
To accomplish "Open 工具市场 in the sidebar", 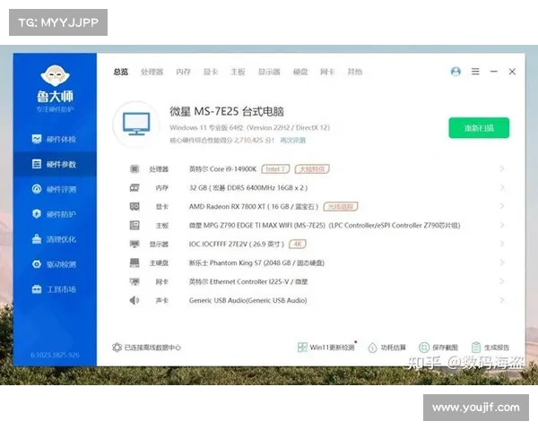I will pos(54,289).
